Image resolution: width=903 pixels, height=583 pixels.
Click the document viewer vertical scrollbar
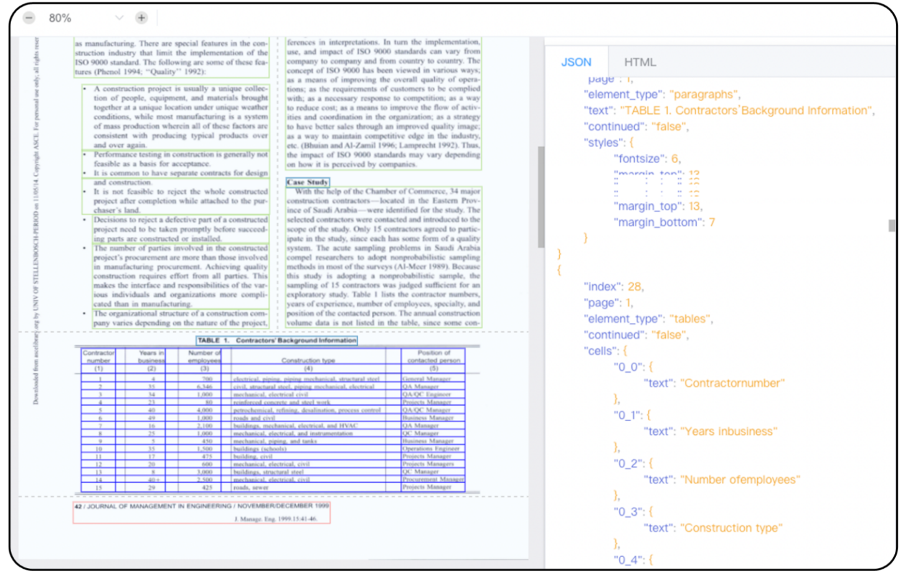point(541,197)
